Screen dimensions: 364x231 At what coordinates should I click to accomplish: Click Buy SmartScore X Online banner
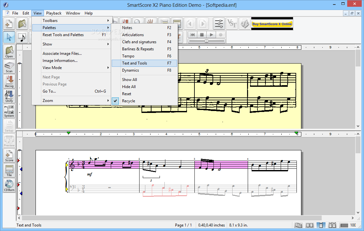(272, 24)
